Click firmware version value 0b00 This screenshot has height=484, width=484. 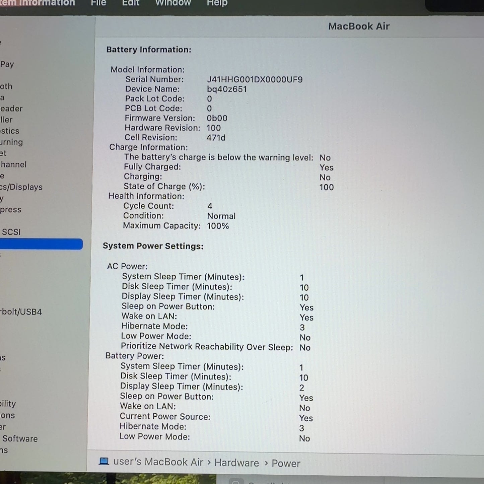[217, 118]
